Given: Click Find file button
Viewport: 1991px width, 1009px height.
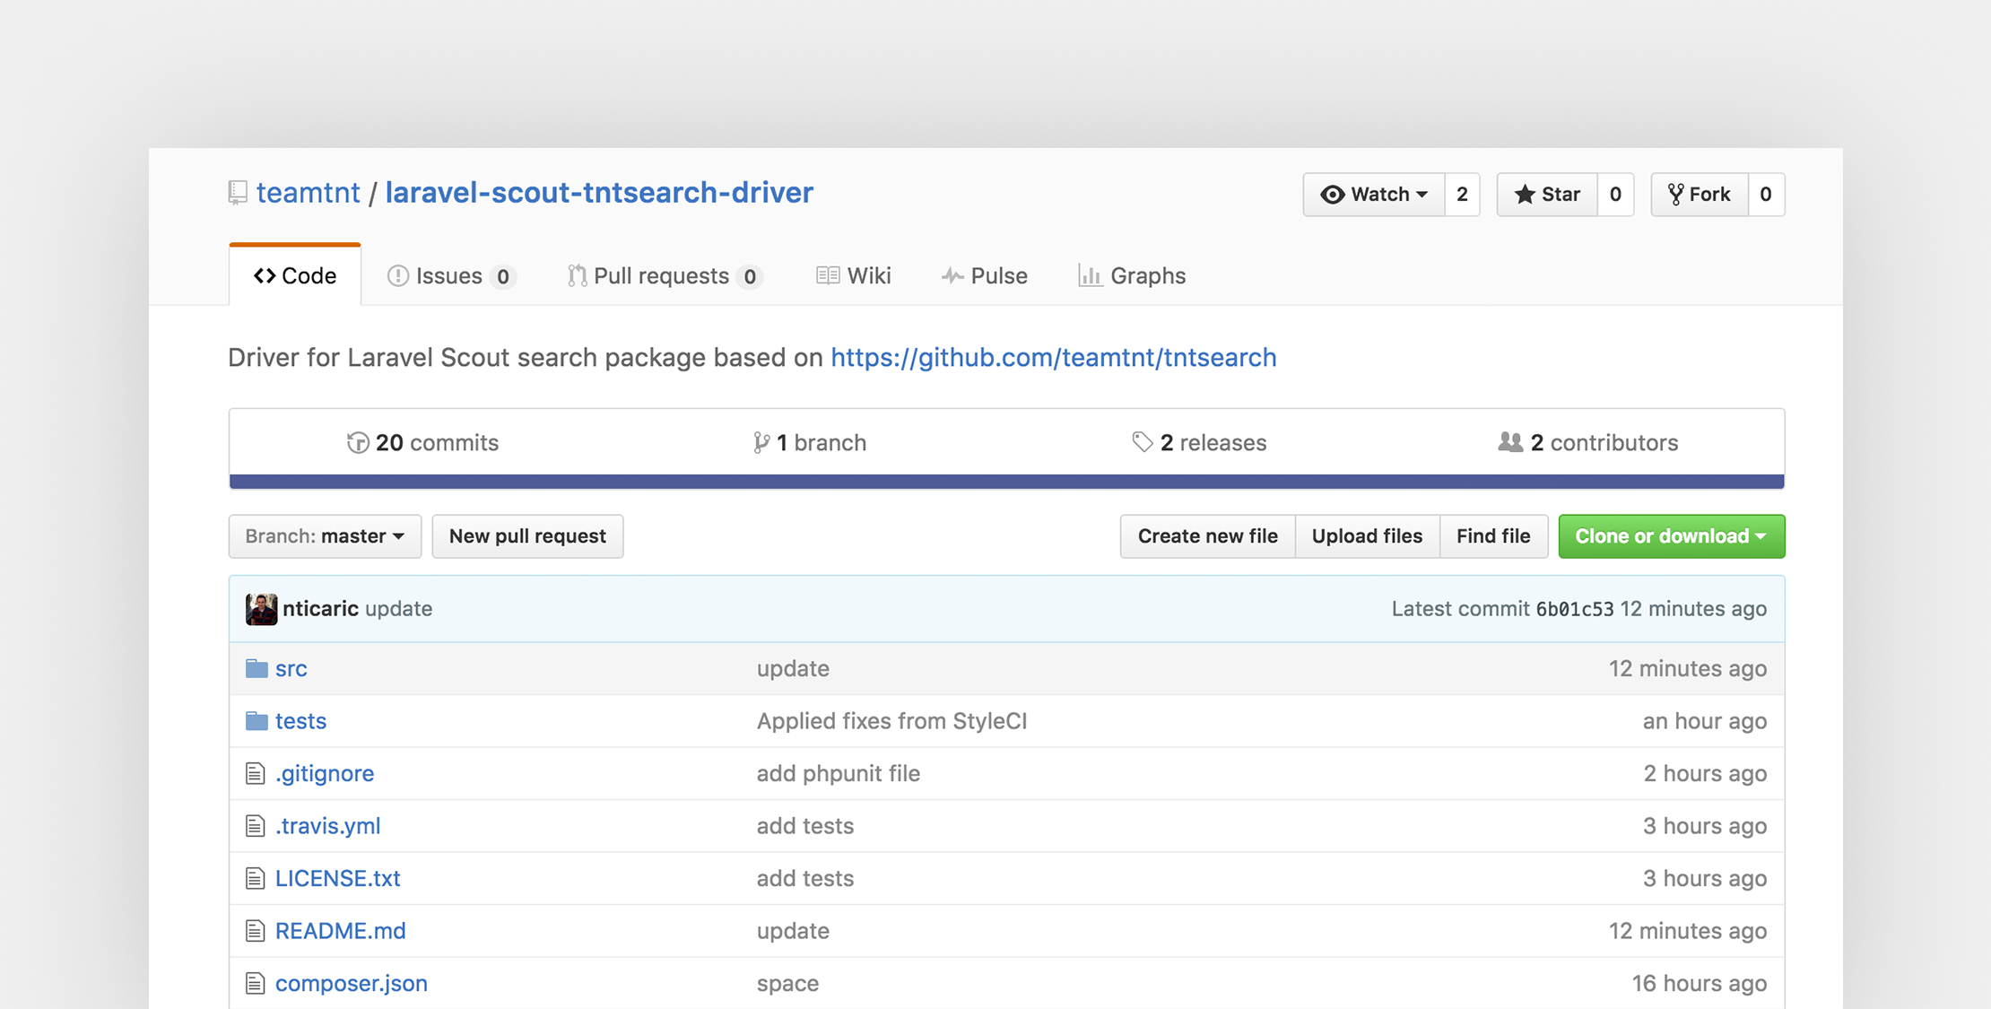Looking at the screenshot, I should point(1493,536).
